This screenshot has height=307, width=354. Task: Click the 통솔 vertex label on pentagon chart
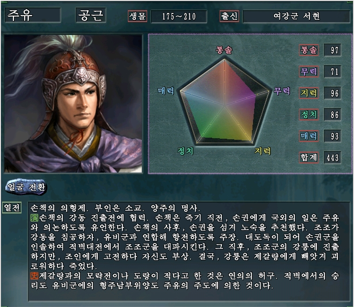[x=223, y=50]
